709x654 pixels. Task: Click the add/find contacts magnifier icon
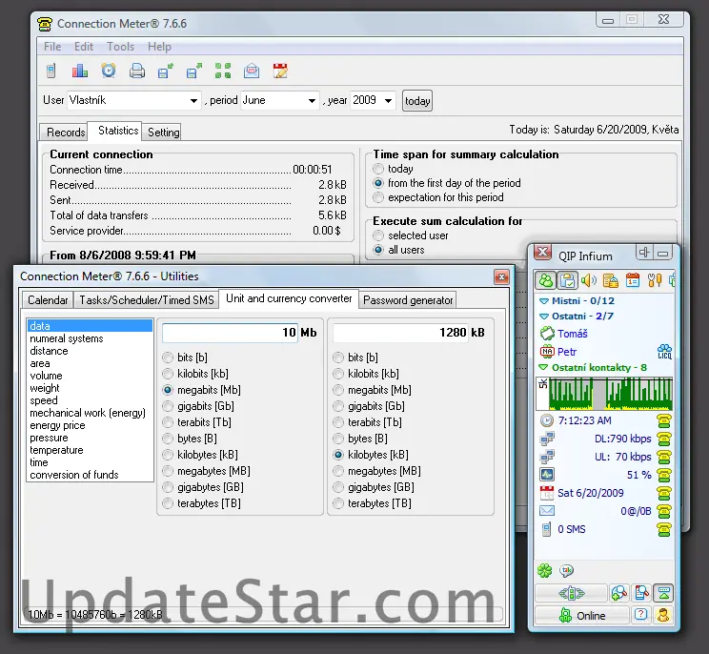pyautogui.click(x=619, y=593)
